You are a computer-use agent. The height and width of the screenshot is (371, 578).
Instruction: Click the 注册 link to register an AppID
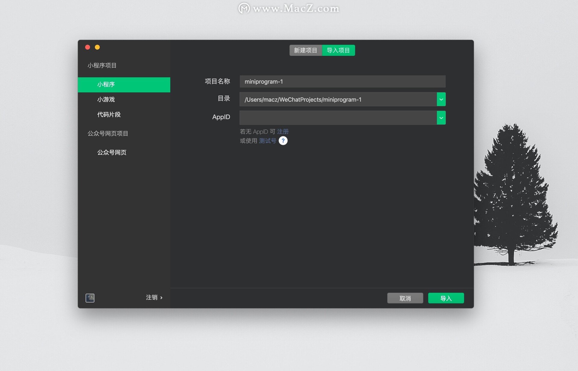click(x=283, y=131)
